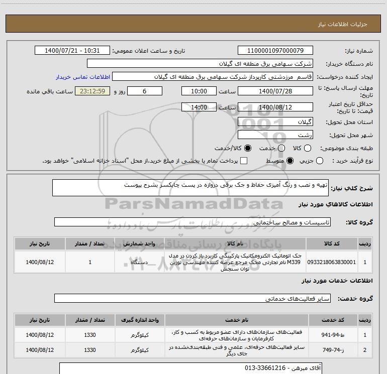Click the delivery city field رشت
The width and height of the screenshot is (387, 374).
click(x=275, y=135)
